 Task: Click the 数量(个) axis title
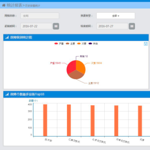click(x=33, y=101)
